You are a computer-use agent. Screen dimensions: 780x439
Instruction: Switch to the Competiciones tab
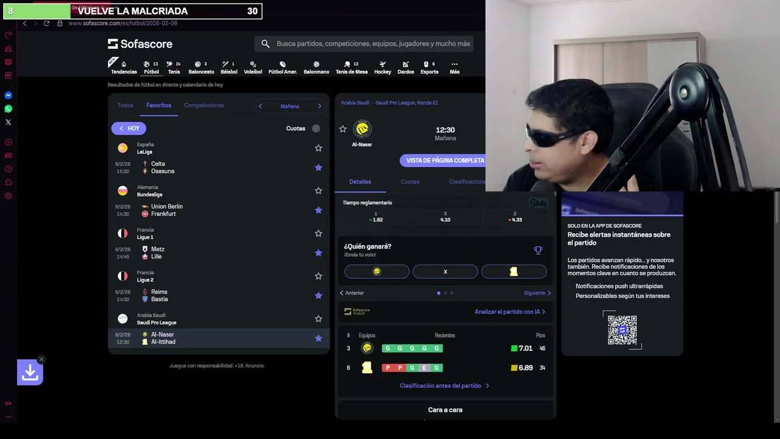[204, 105]
